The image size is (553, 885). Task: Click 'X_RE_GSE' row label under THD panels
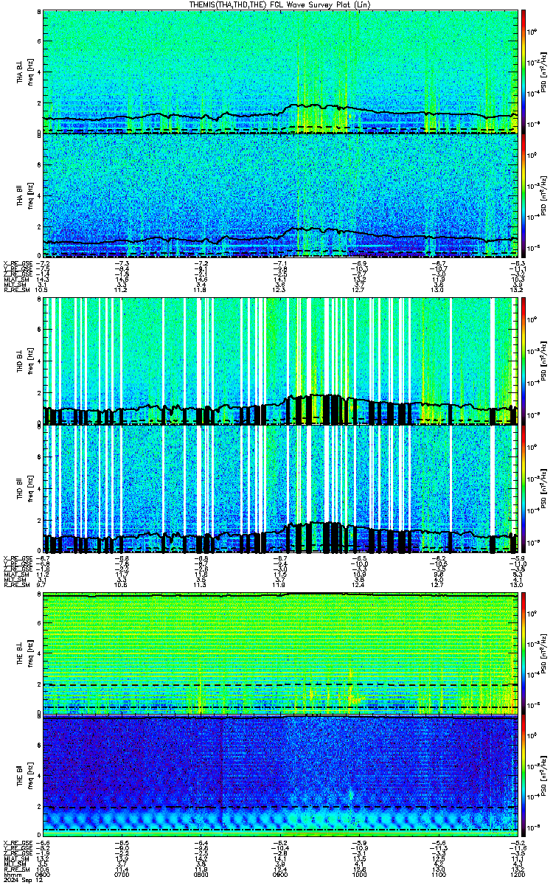click(17, 558)
